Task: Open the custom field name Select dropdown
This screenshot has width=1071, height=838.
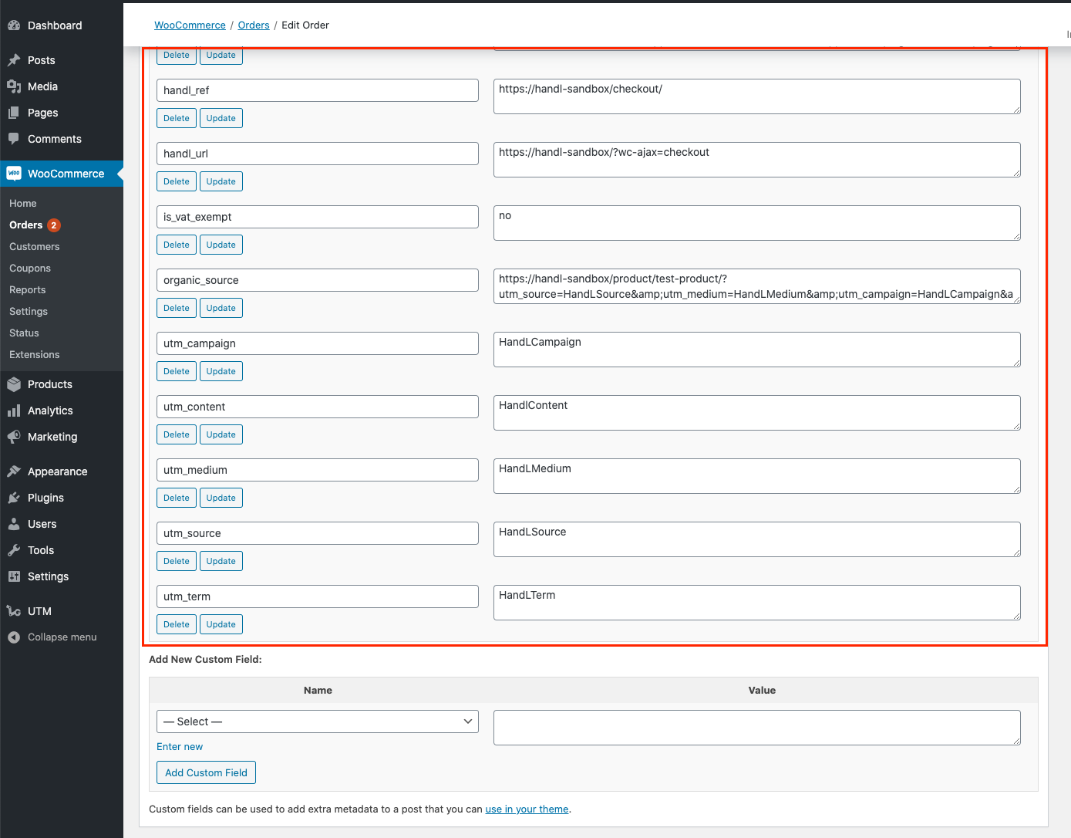Action: [317, 721]
